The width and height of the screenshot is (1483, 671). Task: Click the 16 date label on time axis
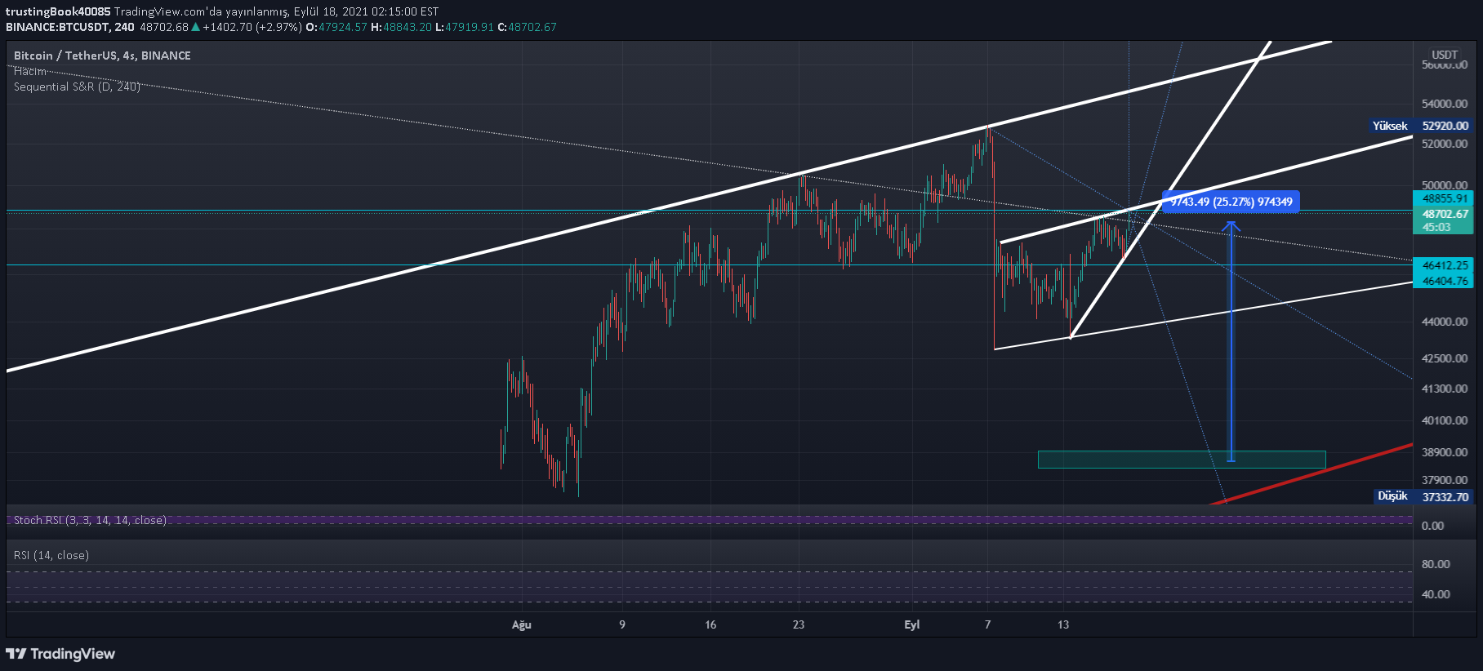click(710, 624)
